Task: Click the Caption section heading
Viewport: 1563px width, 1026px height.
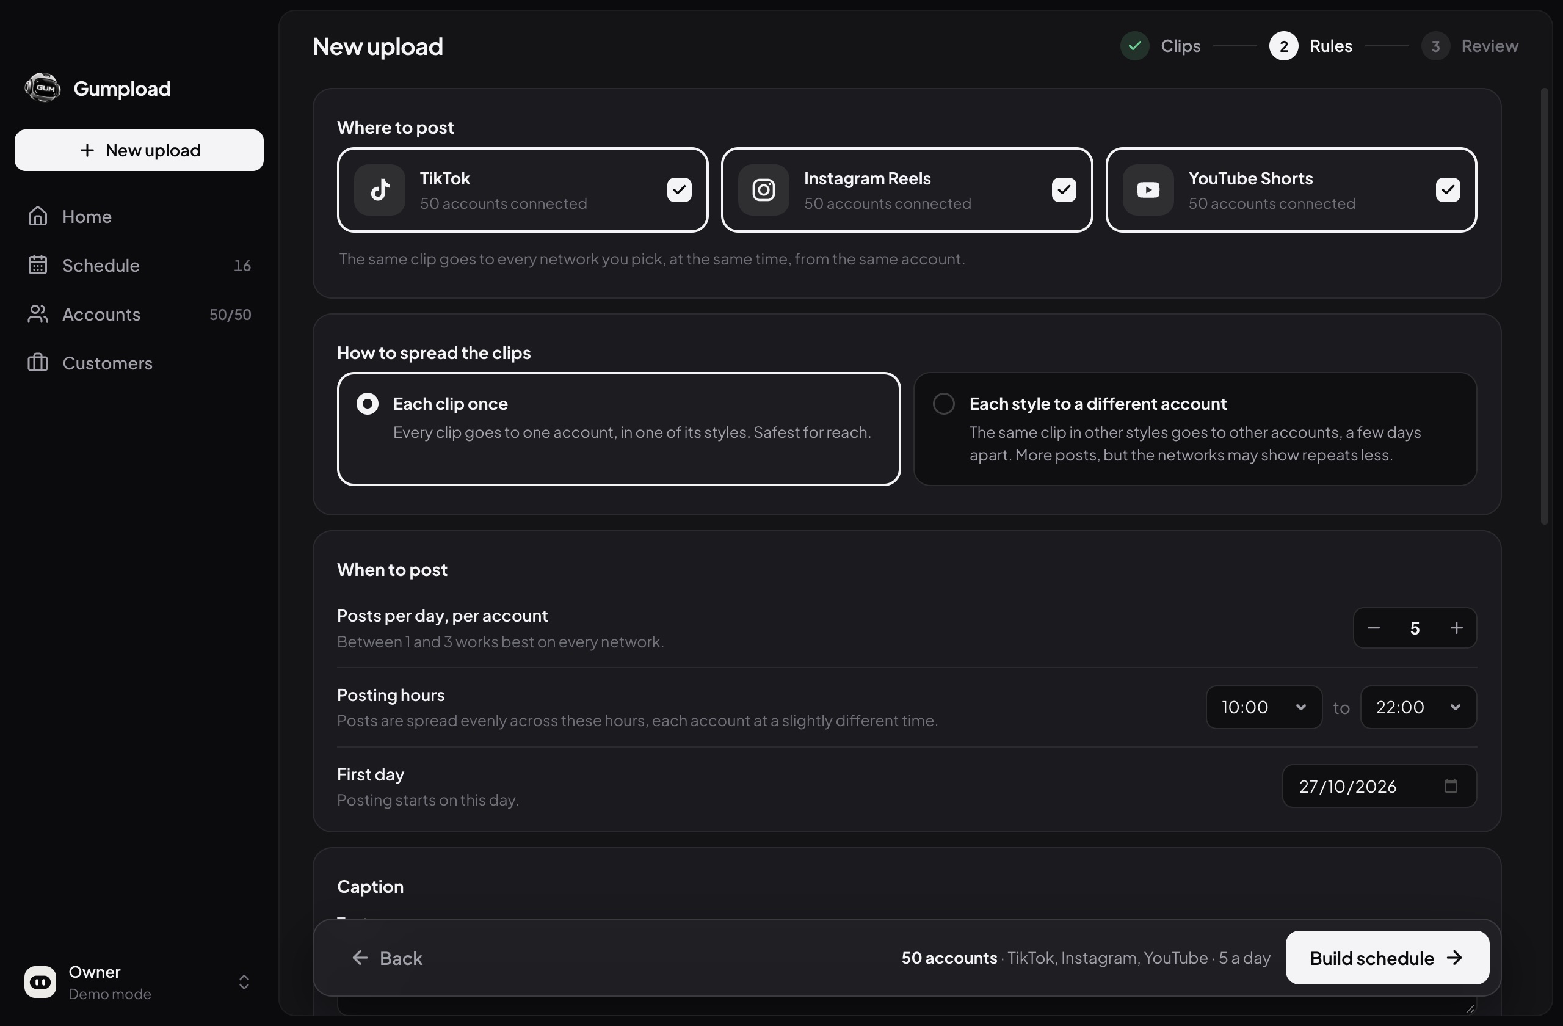Action: pos(370,886)
